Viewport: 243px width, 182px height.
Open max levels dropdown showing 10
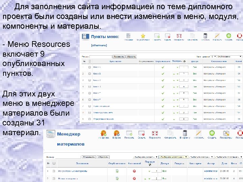click(x=214, y=57)
